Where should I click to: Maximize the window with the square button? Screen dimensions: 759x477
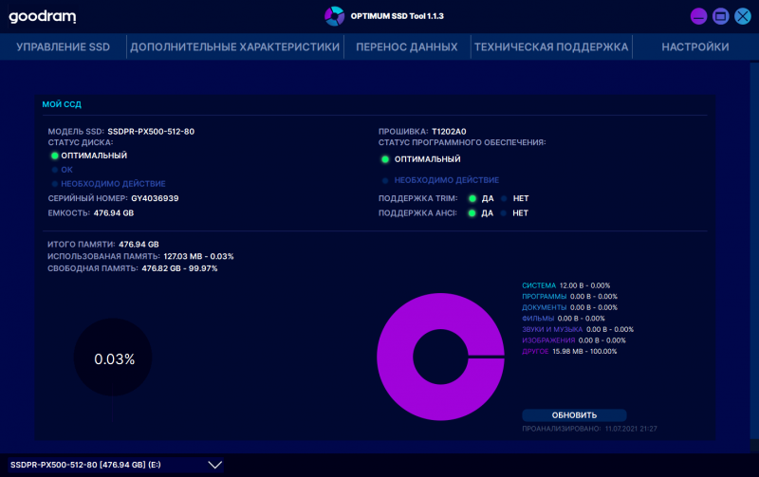point(721,16)
